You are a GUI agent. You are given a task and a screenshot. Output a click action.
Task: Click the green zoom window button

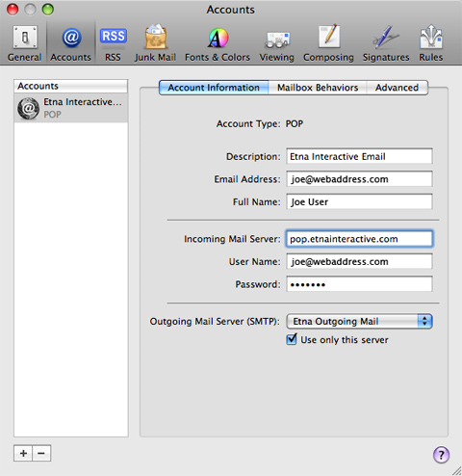[48, 10]
